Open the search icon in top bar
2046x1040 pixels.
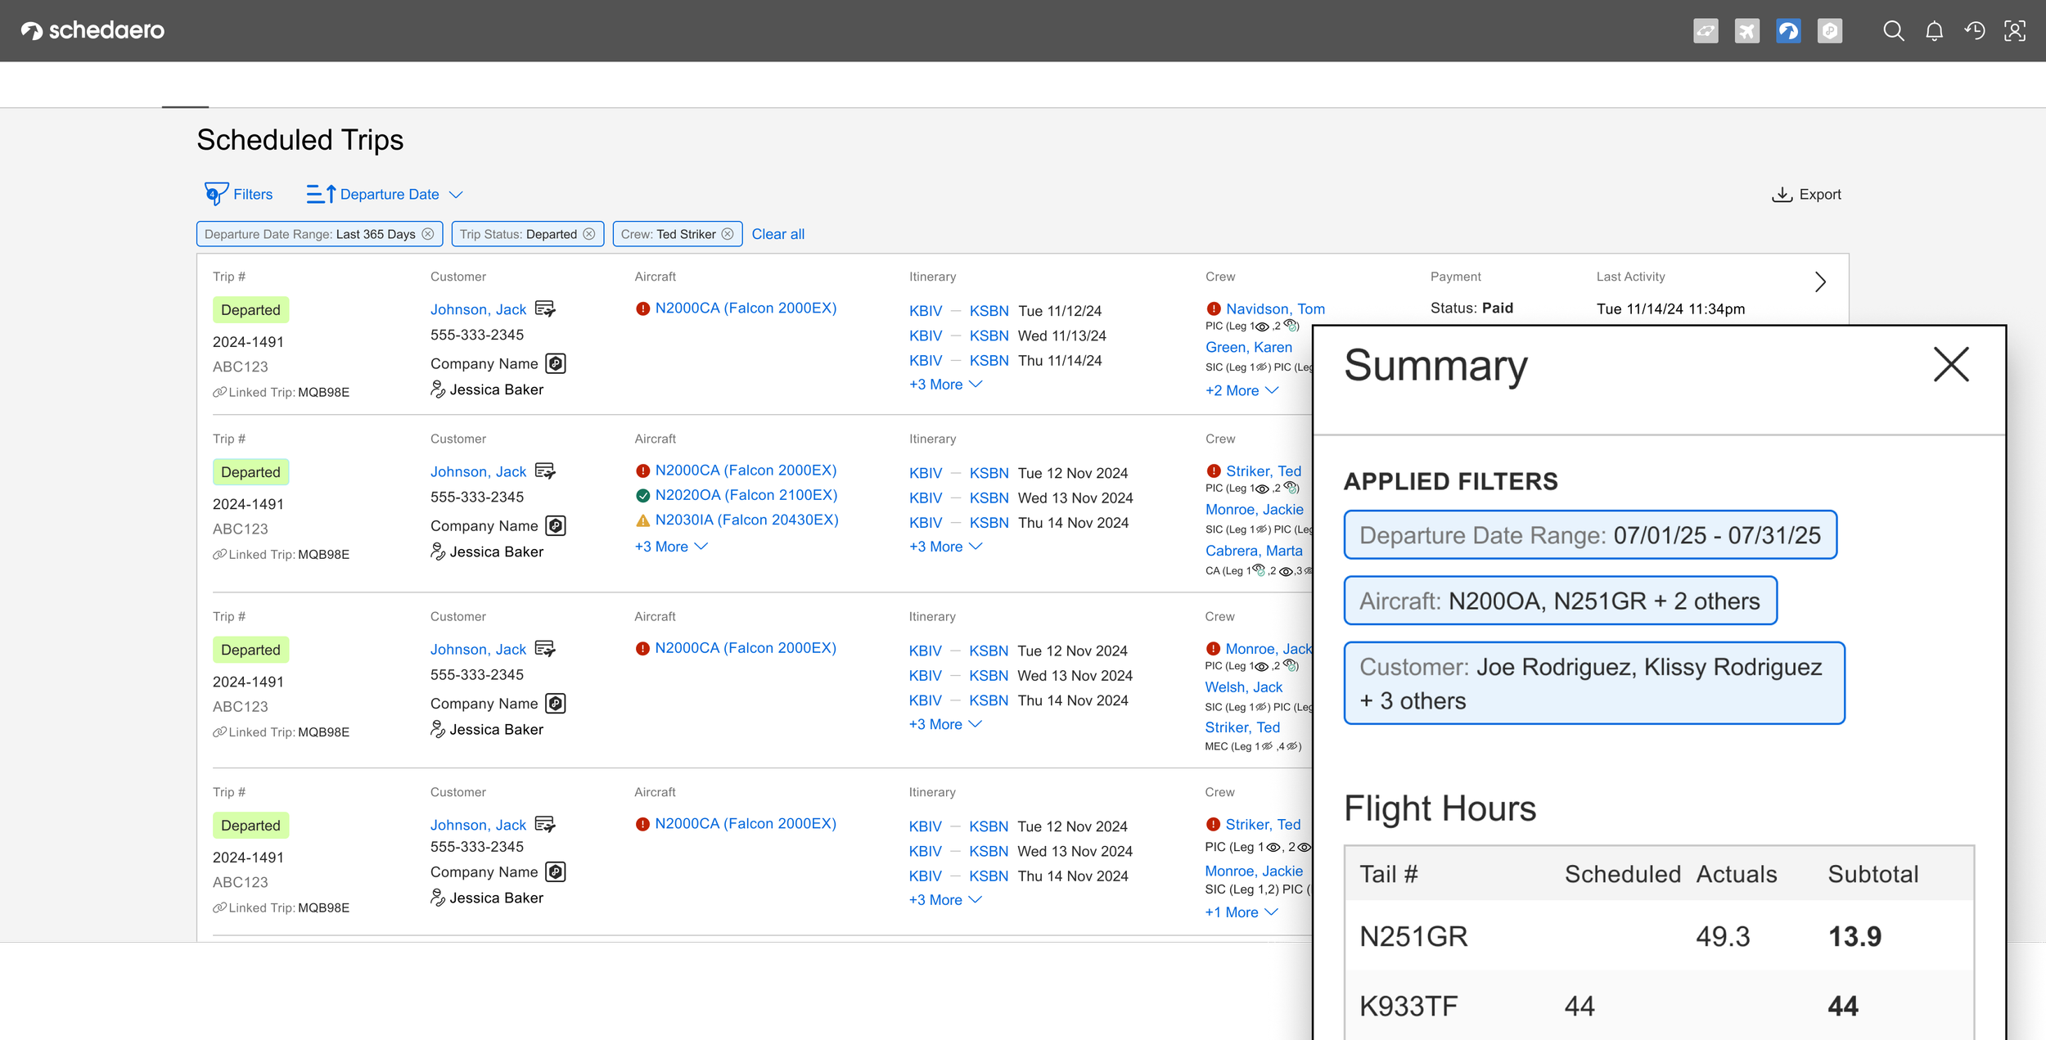tap(1893, 31)
